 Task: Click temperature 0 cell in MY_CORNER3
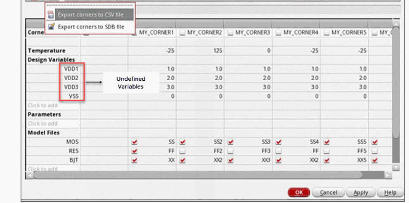(x=248, y=51)
